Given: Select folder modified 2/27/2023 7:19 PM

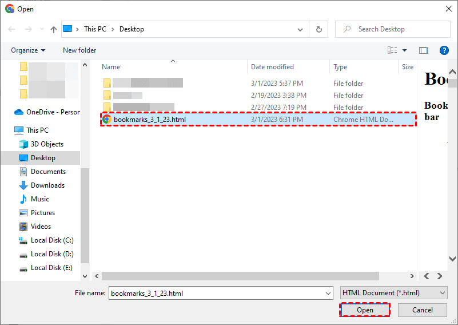Looking at the screenshot, I should 258,107.
